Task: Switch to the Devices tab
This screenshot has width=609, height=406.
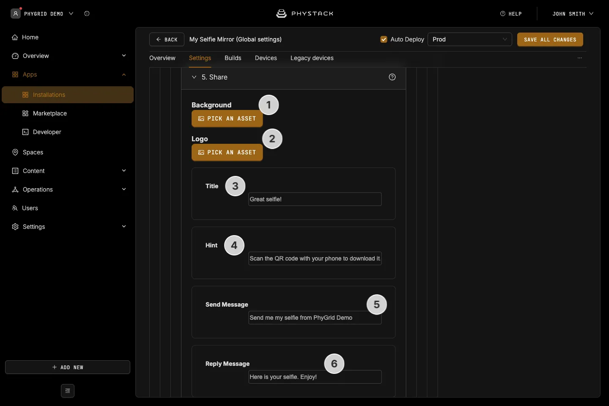Action: tap(266, 58)
